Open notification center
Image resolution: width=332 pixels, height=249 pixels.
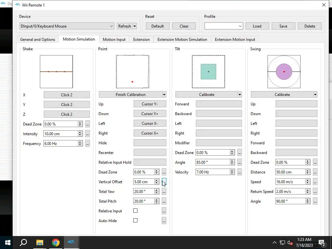click(x=322, y=243)
